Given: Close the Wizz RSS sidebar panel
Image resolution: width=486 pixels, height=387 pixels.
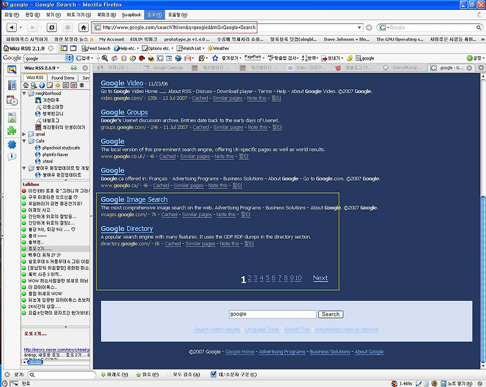Looking at the screenshot, I should click(85, 68).
